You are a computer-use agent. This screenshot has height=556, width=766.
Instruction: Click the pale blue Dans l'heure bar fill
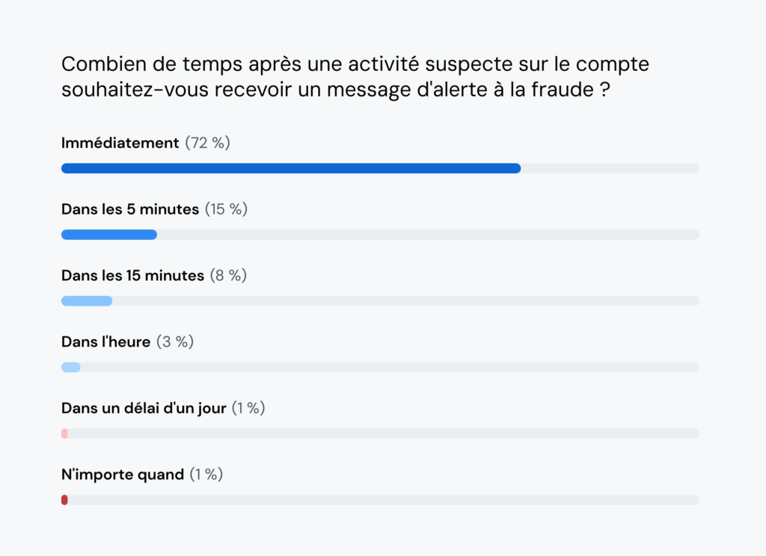tap(71, 367)
